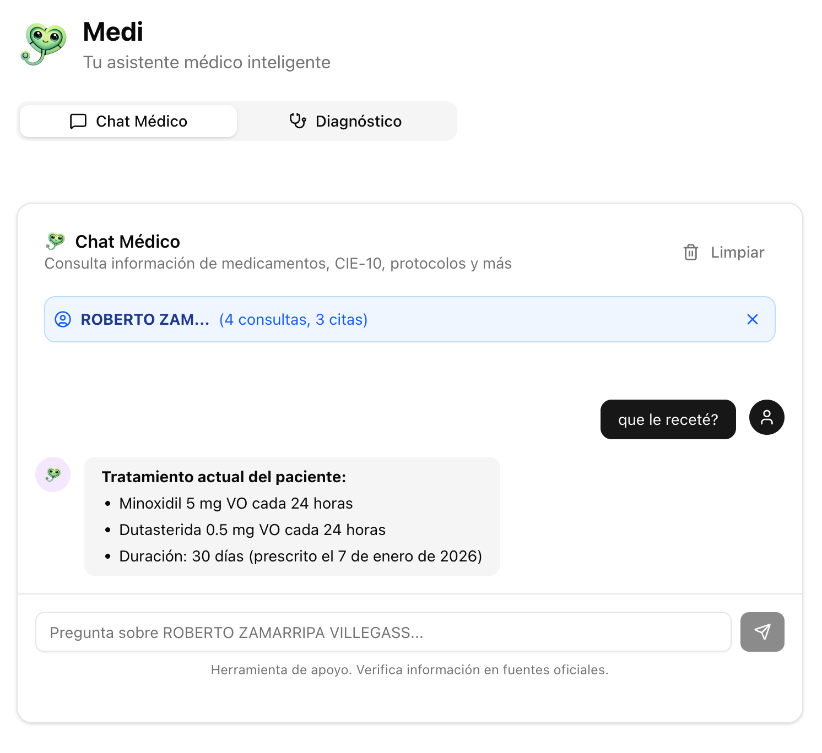Send the message via paper plane icon
Viewport: 822px width, 753px height.
coord(762,632)
